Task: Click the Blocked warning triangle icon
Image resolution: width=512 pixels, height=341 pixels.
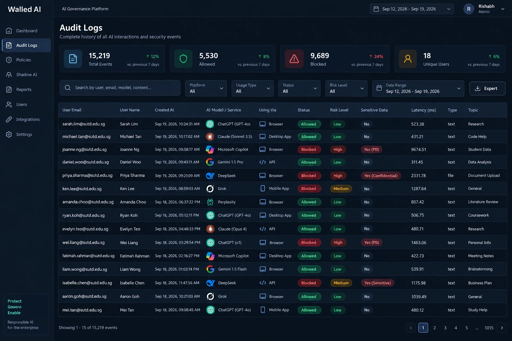Action: click(294, 59)
